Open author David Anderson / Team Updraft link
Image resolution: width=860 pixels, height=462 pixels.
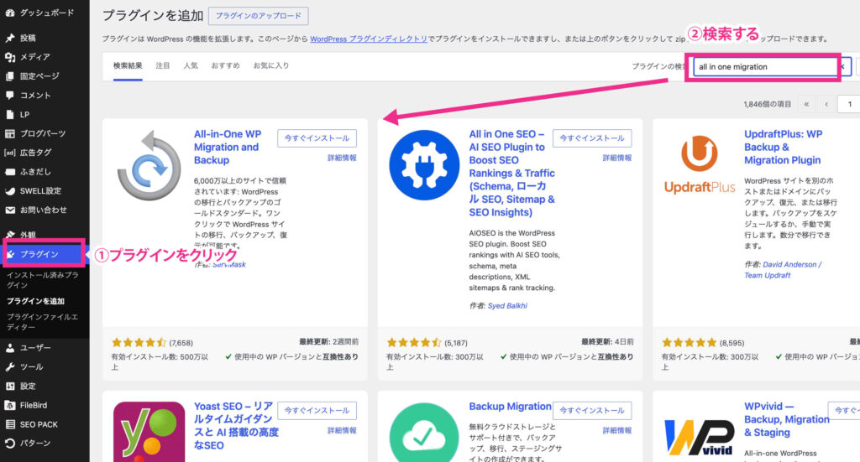tap(784, 270)
